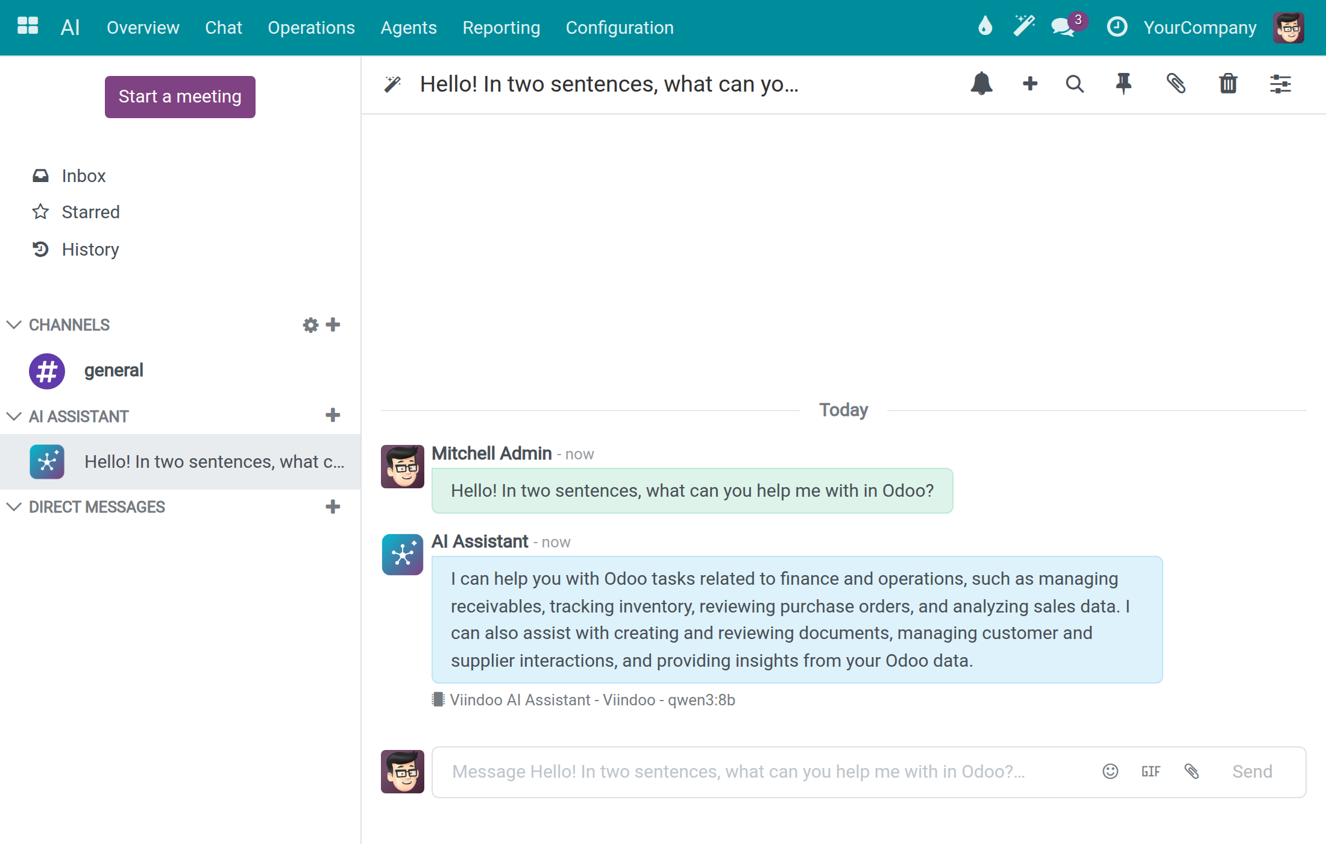1326x844 pixels.
Task: Open message History
Action: pyautogui.click(x=90, y=250)
